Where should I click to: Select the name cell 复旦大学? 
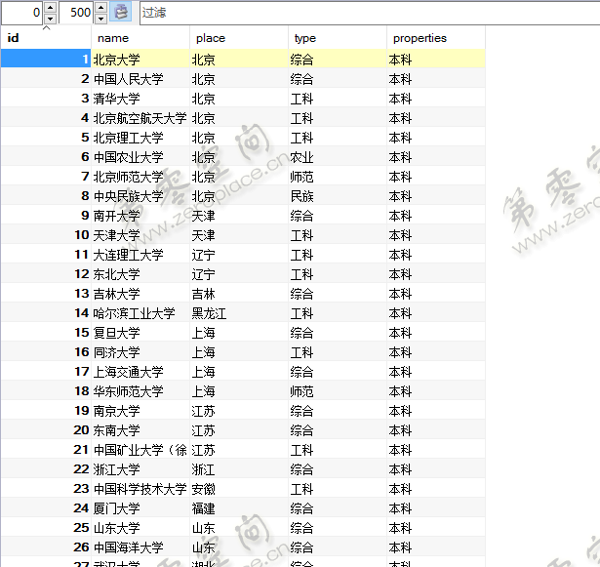(x=140, y=333)
